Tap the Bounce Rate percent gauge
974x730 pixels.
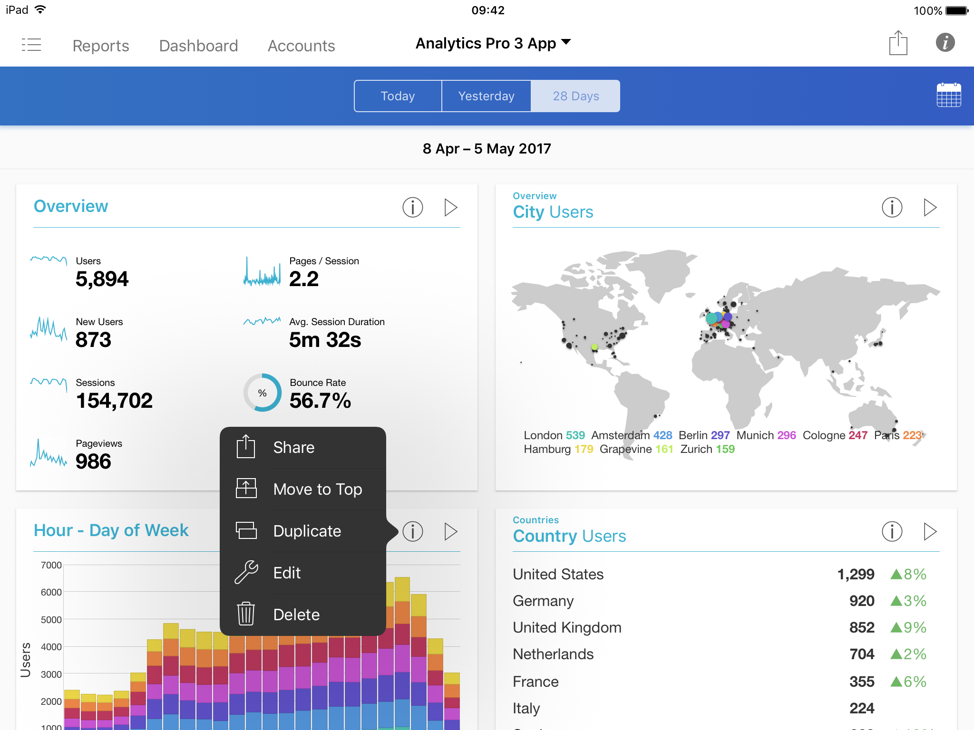pyautogui.click(x=263, y=393)
